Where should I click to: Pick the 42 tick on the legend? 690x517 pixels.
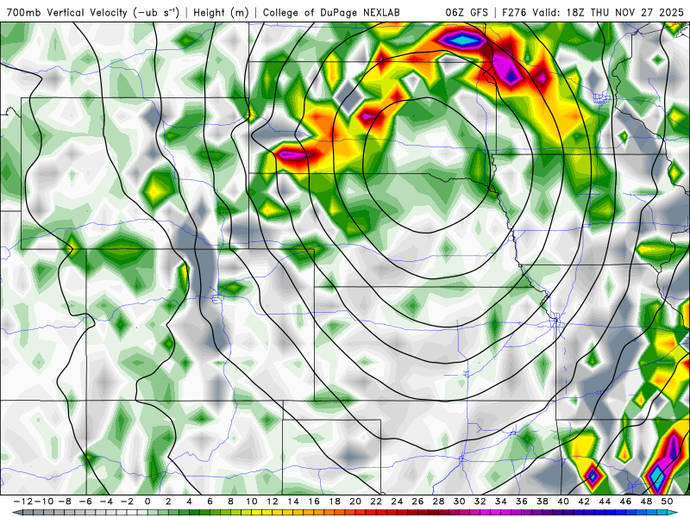[x=584, y=501]
